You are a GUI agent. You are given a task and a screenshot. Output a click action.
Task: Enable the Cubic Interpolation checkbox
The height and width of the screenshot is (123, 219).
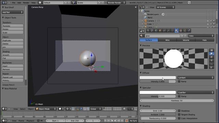point(179,118)
